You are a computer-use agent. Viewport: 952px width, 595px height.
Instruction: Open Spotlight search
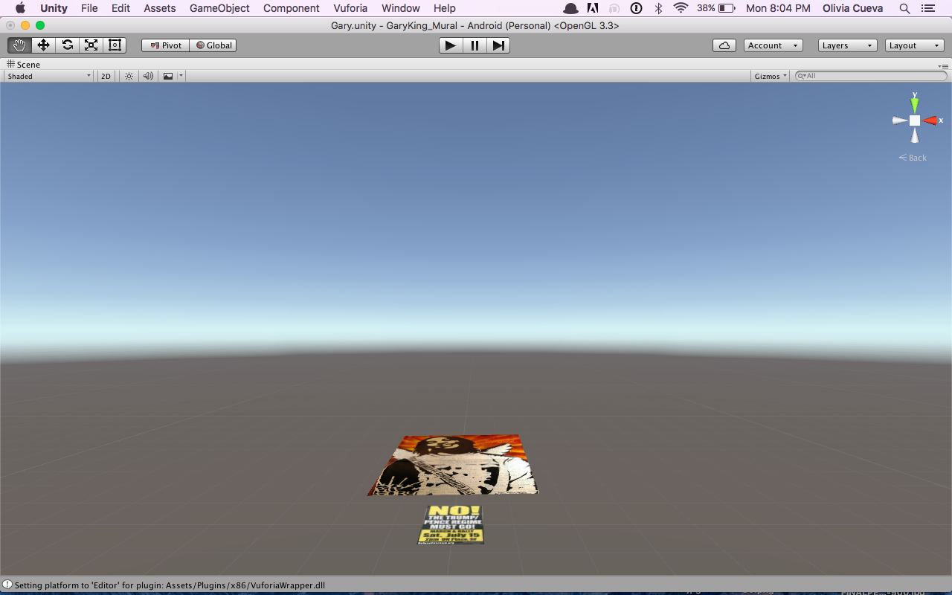[904, 8]
